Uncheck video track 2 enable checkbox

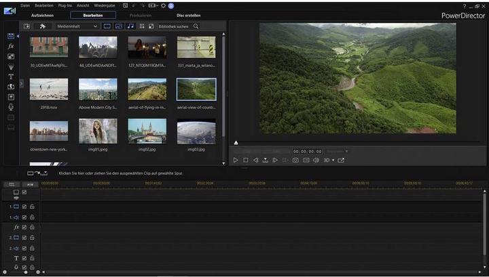tap(24, 238)
